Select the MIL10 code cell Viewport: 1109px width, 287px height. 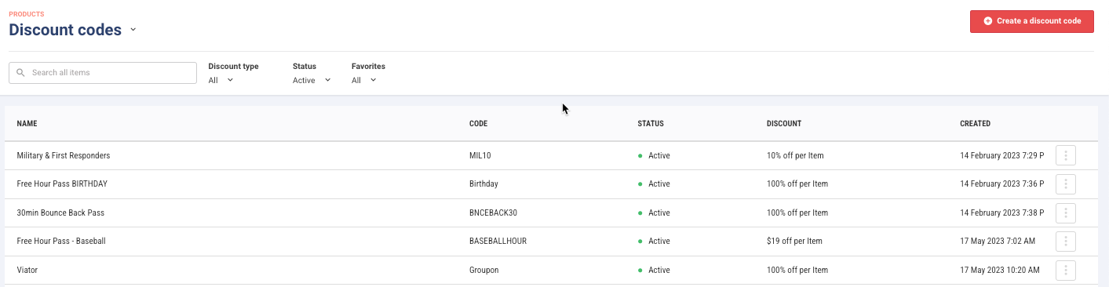click(480, 155)
